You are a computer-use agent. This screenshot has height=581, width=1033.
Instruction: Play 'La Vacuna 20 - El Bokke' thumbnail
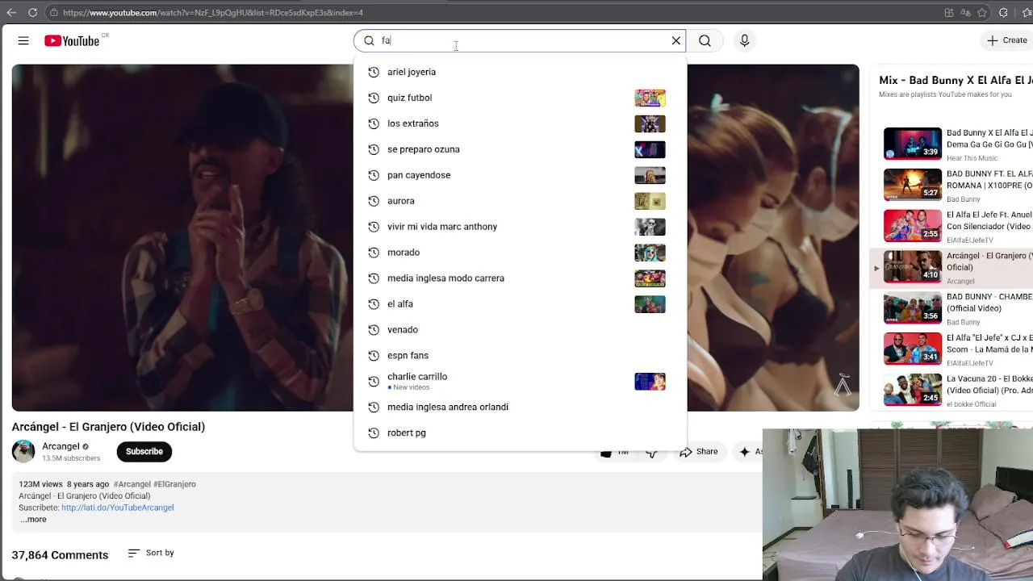912,391
